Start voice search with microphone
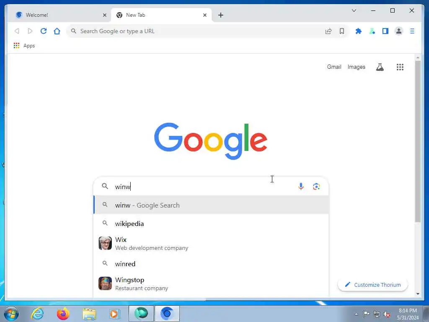This screenshot has height=322, width=429. click(301, 187)
